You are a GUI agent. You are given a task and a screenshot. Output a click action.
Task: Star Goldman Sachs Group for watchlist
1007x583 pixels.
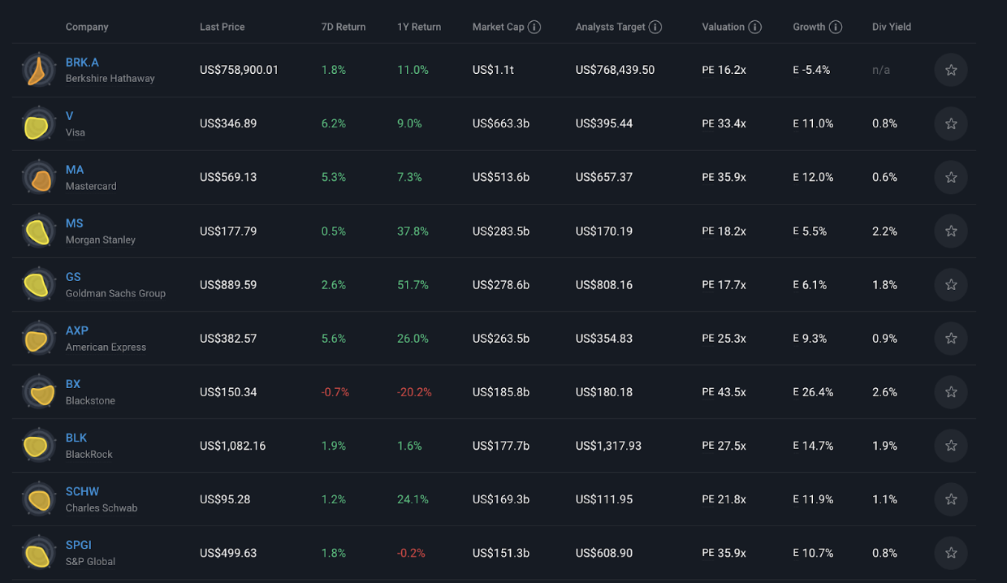951,285
